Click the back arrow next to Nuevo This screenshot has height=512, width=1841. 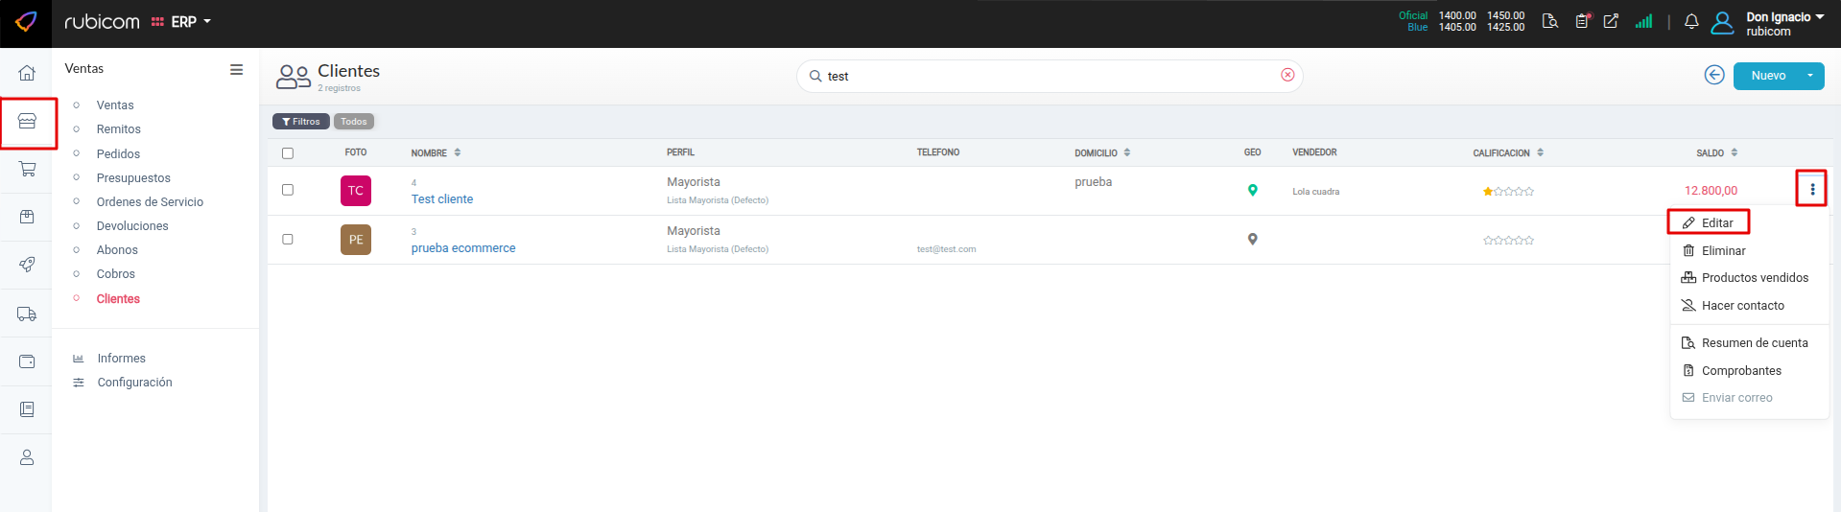pyautogui.click(x=1714, y=75)
